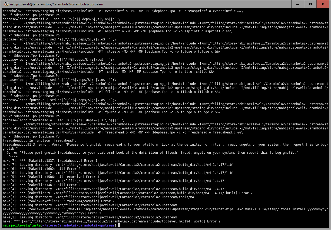Click the 'make[5]: *** [Makefile:1506: all-recursive]' line
This screenshot has height=230, width=331.
pyautogui.click(x=51, y=177)
